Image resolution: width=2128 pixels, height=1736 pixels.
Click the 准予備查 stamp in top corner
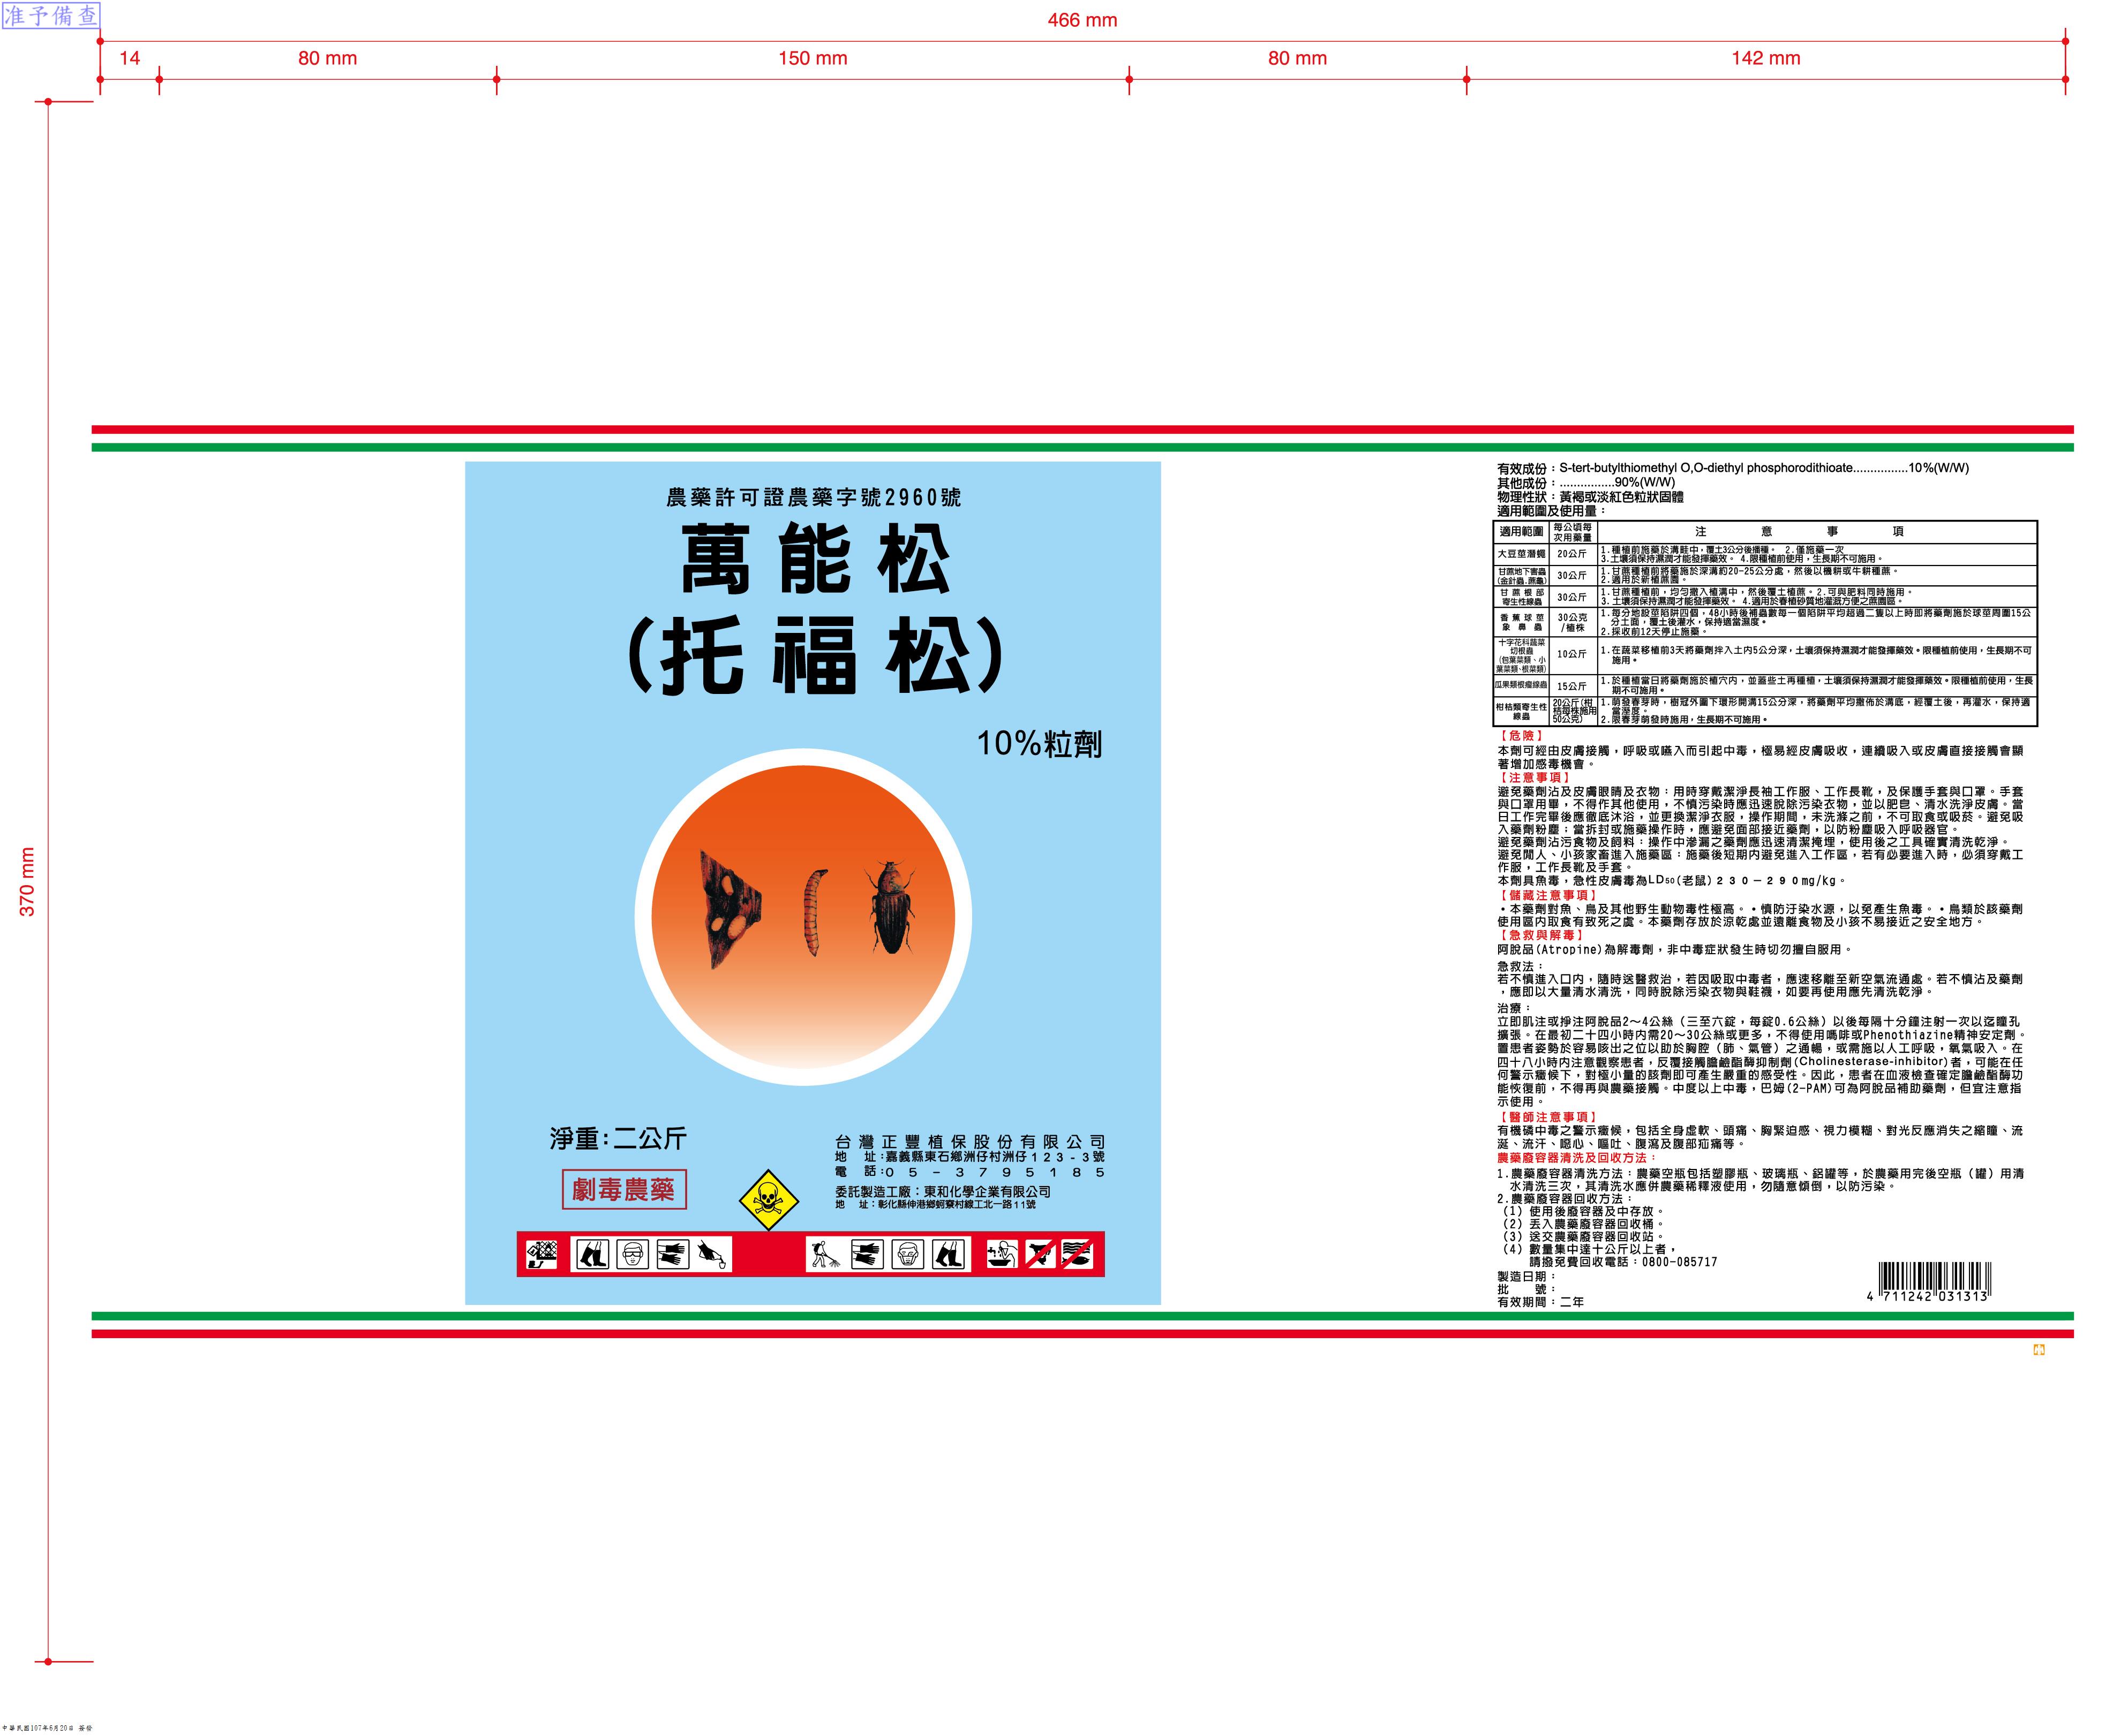pos(51,15)
